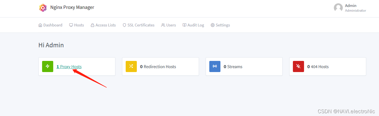
Task: Open the 0 Redirection Hosts card
Action: pos(161,66)
